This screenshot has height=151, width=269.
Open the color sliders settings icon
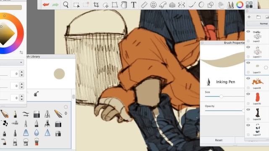[21, 52]
